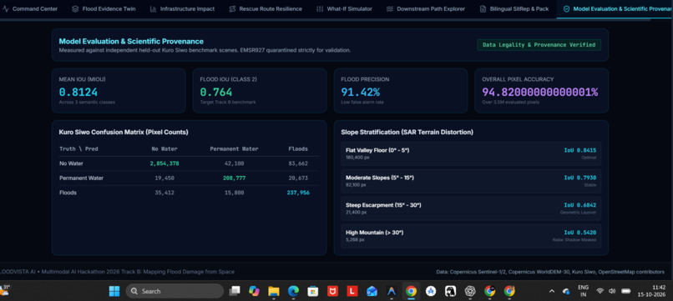Click the Infrastructure Impact chart icon
Screen dimensions: 673x301
(x=154, y=9)
